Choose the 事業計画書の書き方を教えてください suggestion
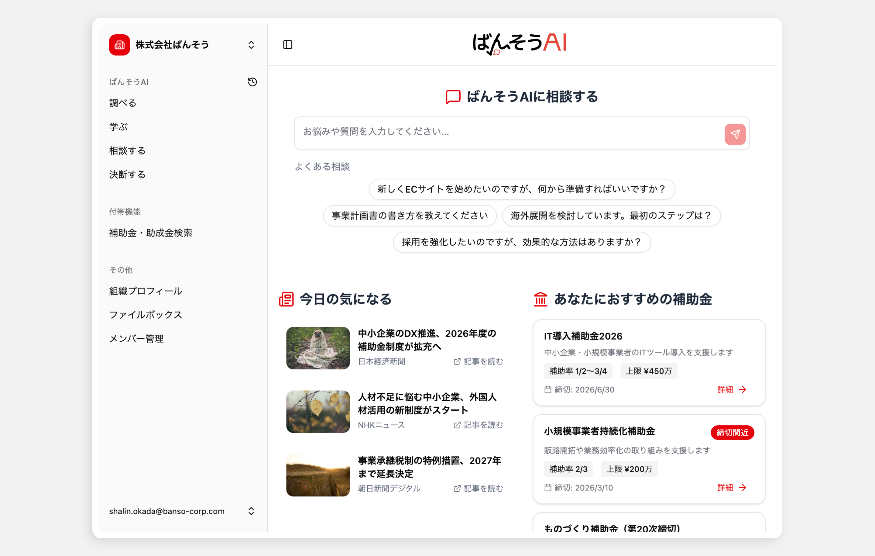The image size is (875, 556). point(410,216)
